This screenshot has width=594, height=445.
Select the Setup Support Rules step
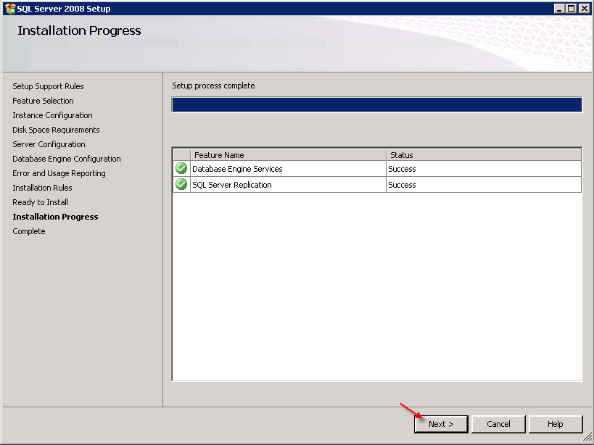[48, 86]
